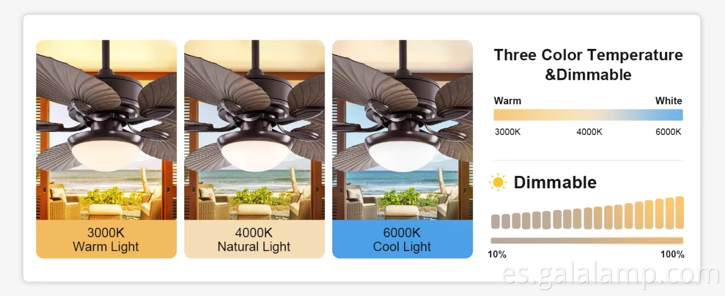
Task: Click the 10% brightness label
Action: [497, 254]
